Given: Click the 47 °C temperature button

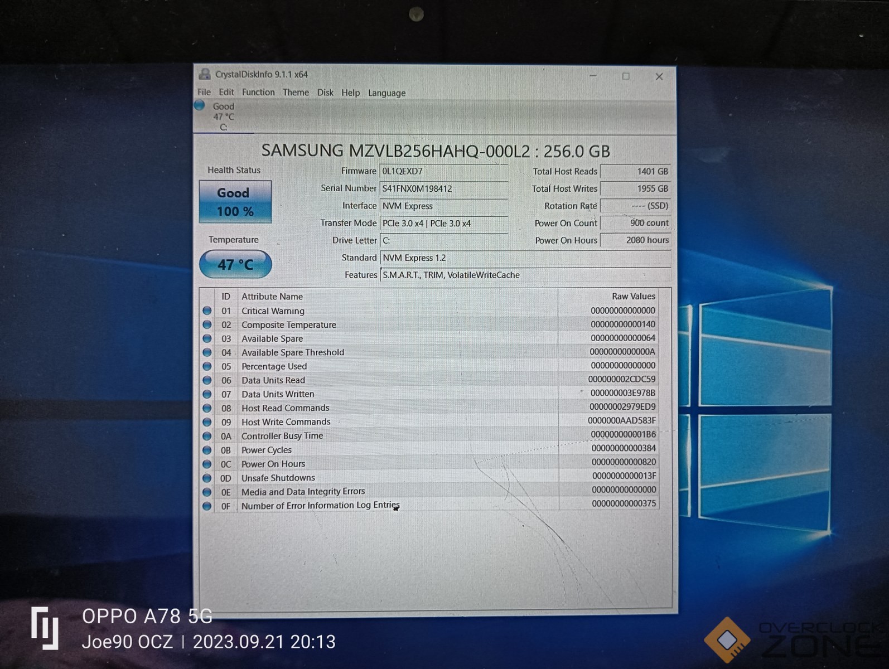Looking at the screenshot, I should (235, 264).
